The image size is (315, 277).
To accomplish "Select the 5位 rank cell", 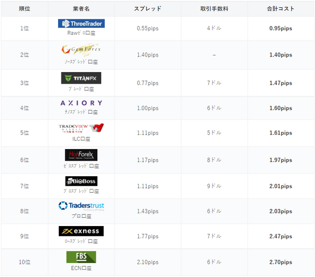I will click(24, 133).
